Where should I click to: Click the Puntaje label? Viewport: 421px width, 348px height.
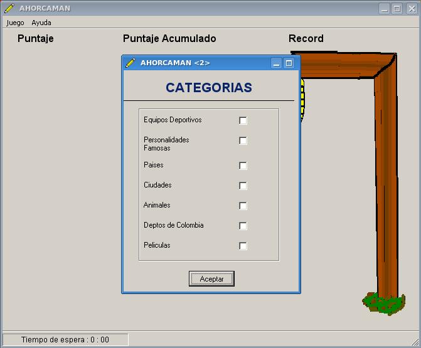click(35, 38)
